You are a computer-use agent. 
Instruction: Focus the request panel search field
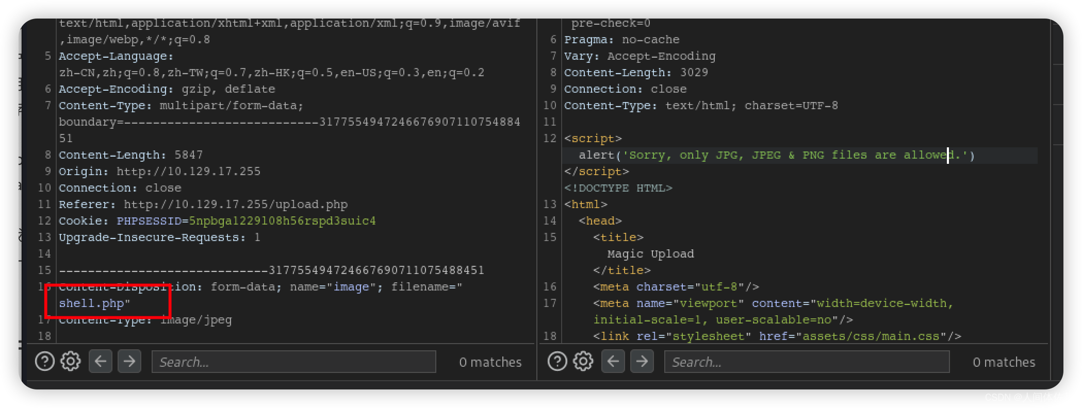[x=293, y=362]
